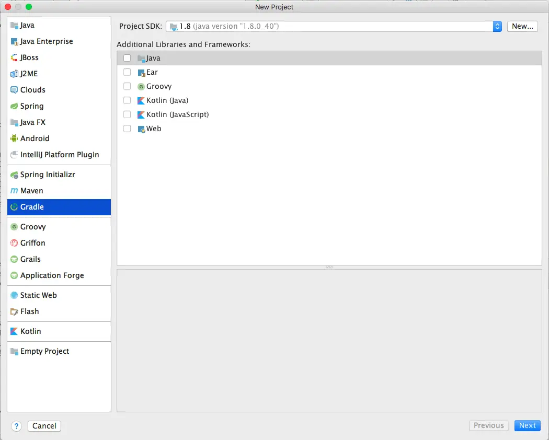Image resolution: width=549 pixels, height=440 pixels.
Task: Choose the Spring leaf icon
Action: pos(14,106)
